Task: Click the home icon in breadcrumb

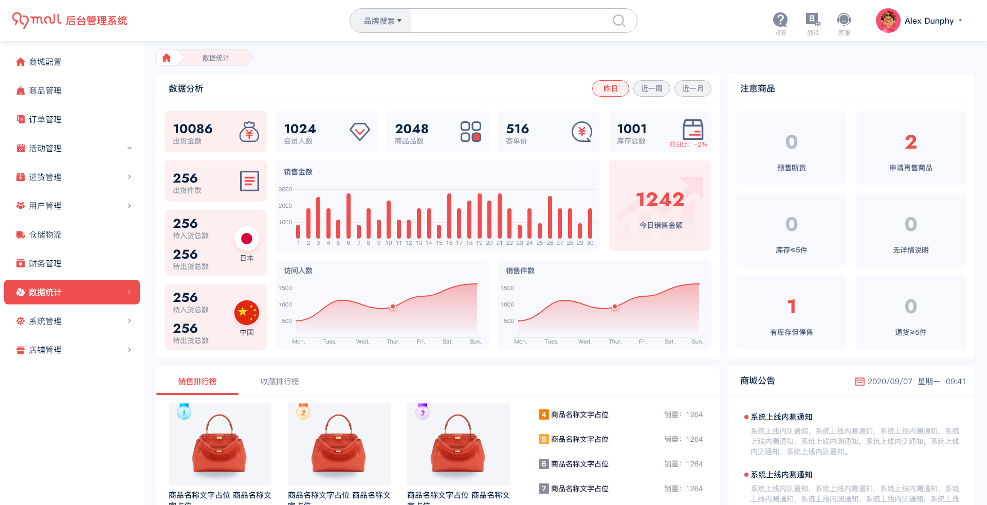Action: point(167,58)
